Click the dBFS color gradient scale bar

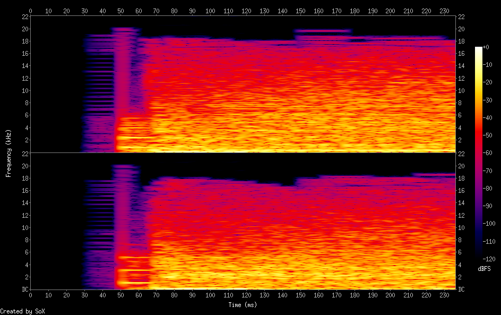tap(478, 153)
